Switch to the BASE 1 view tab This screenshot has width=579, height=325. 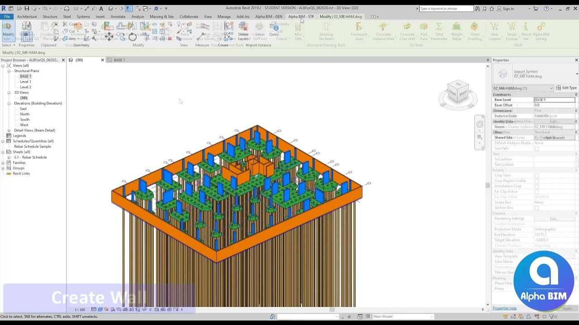pos(119,60)
